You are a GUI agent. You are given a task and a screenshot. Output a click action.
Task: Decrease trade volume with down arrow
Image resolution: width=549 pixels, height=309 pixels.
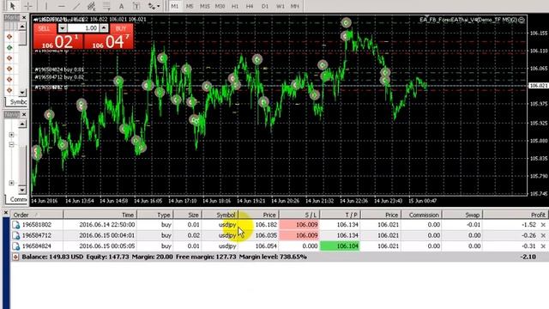pyautogui.click(x=63, y=28)
